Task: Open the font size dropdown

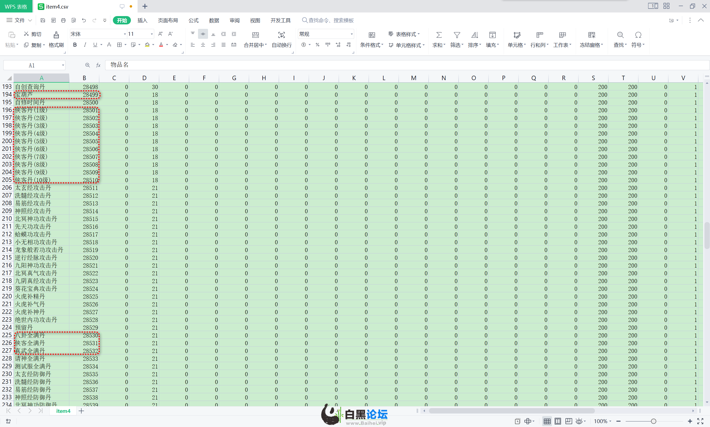Action: [x=151, y=34]
